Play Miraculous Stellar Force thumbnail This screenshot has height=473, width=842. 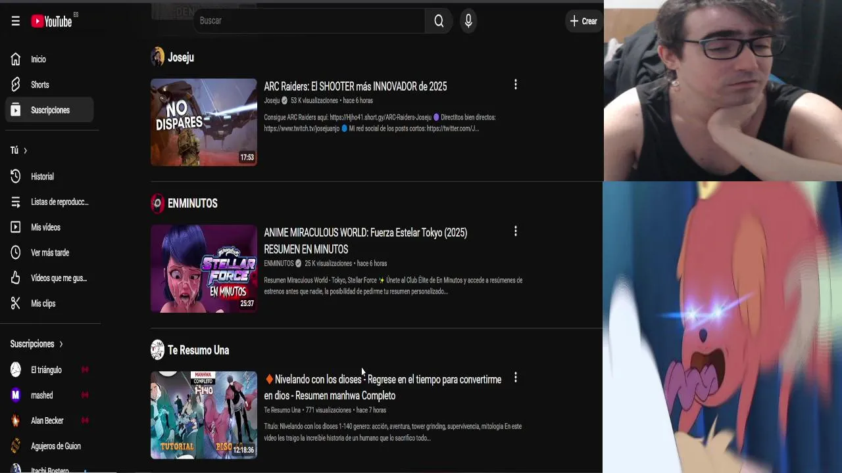[x=204, y=269]
